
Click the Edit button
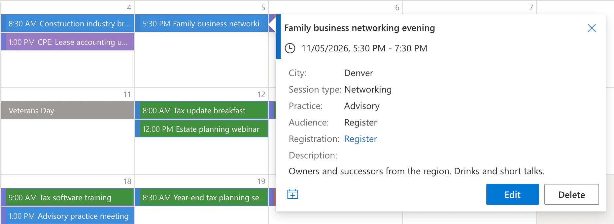[x=512, y=194]
